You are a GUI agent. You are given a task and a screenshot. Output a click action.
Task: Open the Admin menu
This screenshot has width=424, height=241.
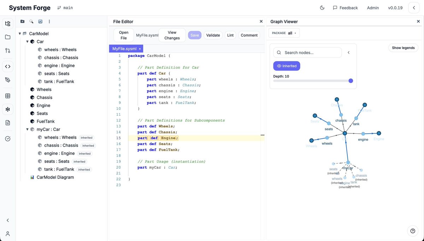pyautogui.click(x=373, y=7)
